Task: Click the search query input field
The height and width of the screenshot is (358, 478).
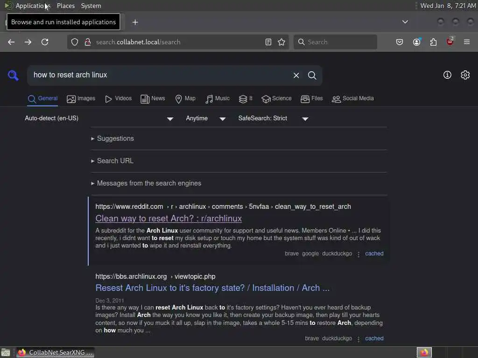Action: tap(160, 75)
